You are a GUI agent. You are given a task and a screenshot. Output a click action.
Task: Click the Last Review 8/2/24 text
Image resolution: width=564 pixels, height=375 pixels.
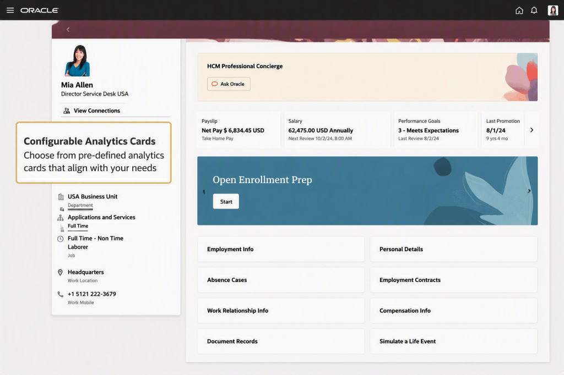pyautogui.click(x=418, y=139)
